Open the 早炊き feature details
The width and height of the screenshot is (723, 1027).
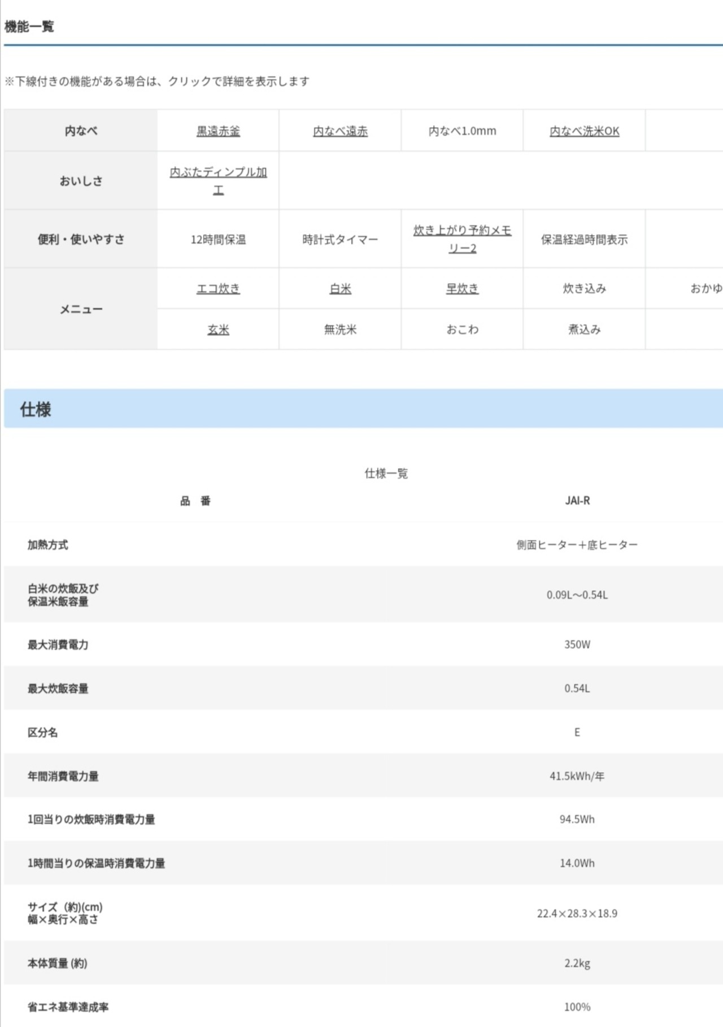[462, 288]
